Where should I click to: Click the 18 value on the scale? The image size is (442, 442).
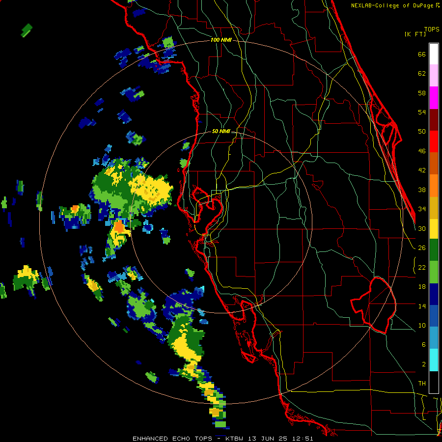tap(422, 287)
